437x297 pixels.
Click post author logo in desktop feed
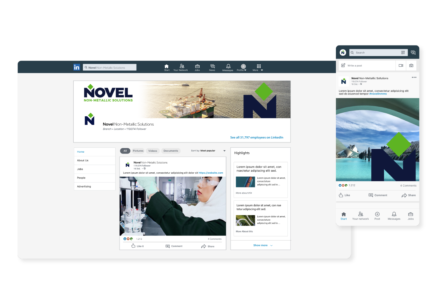128,165
